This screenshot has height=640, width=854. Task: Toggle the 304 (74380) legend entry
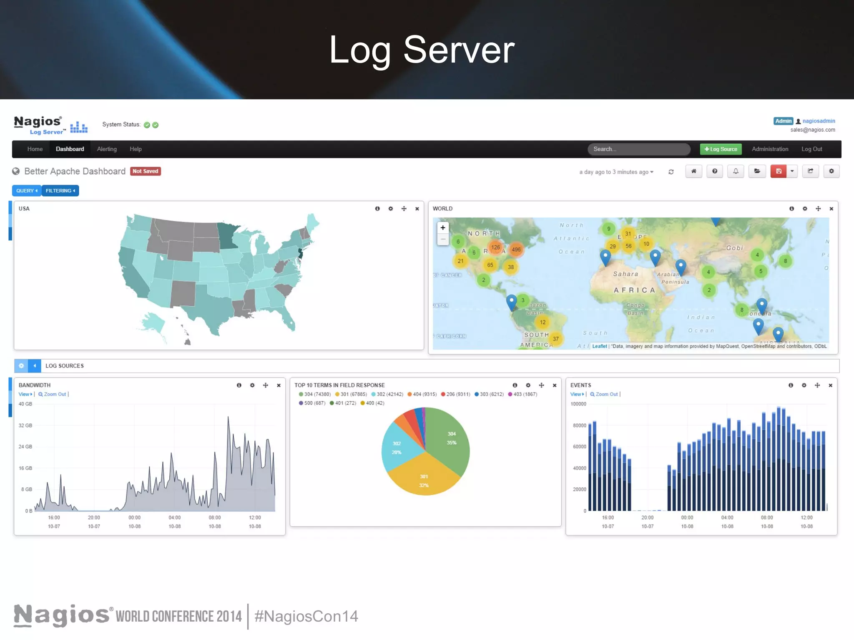point(315,394)
